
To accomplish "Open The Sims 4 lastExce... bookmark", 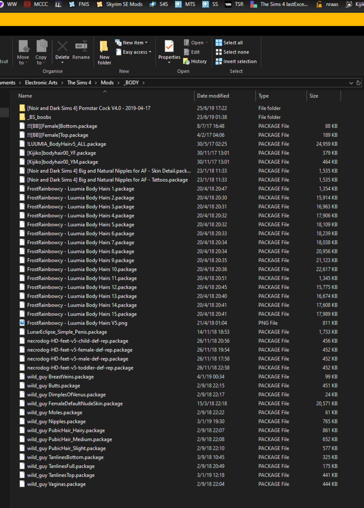I will click(279, 4).
